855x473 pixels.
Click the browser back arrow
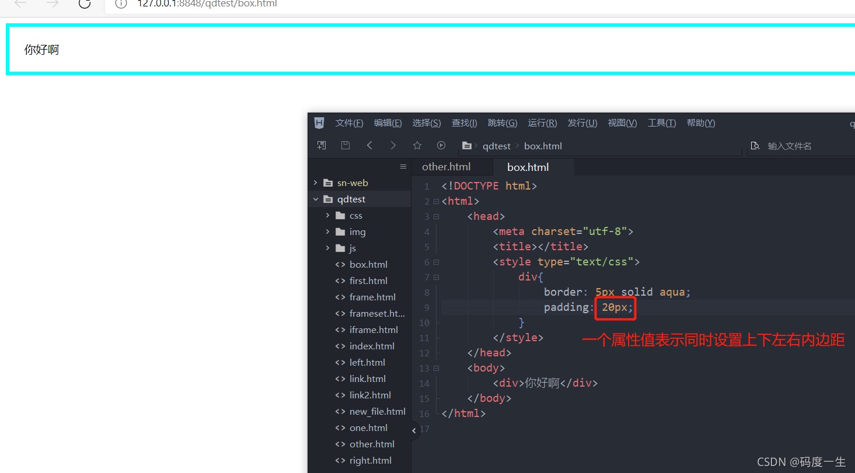click(20, 3)
